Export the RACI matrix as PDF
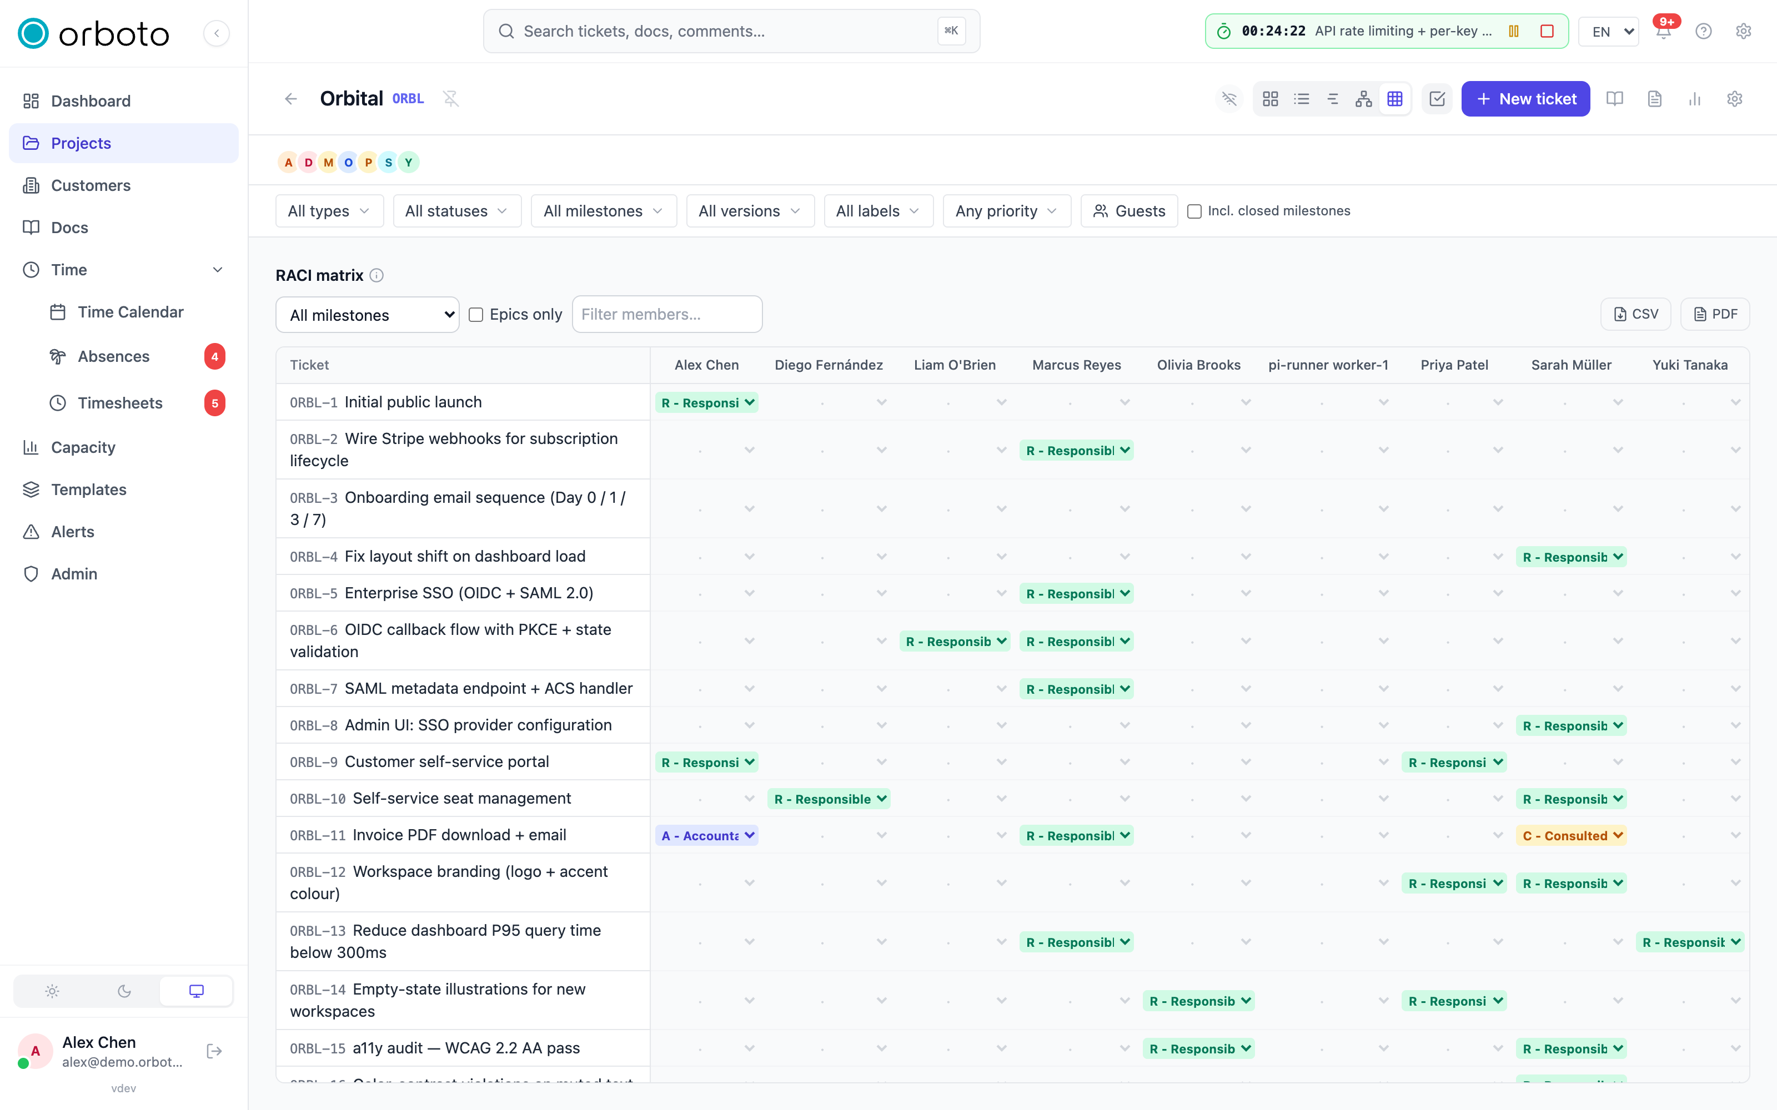The image size is (1777, 1110). click(1715, 314)
